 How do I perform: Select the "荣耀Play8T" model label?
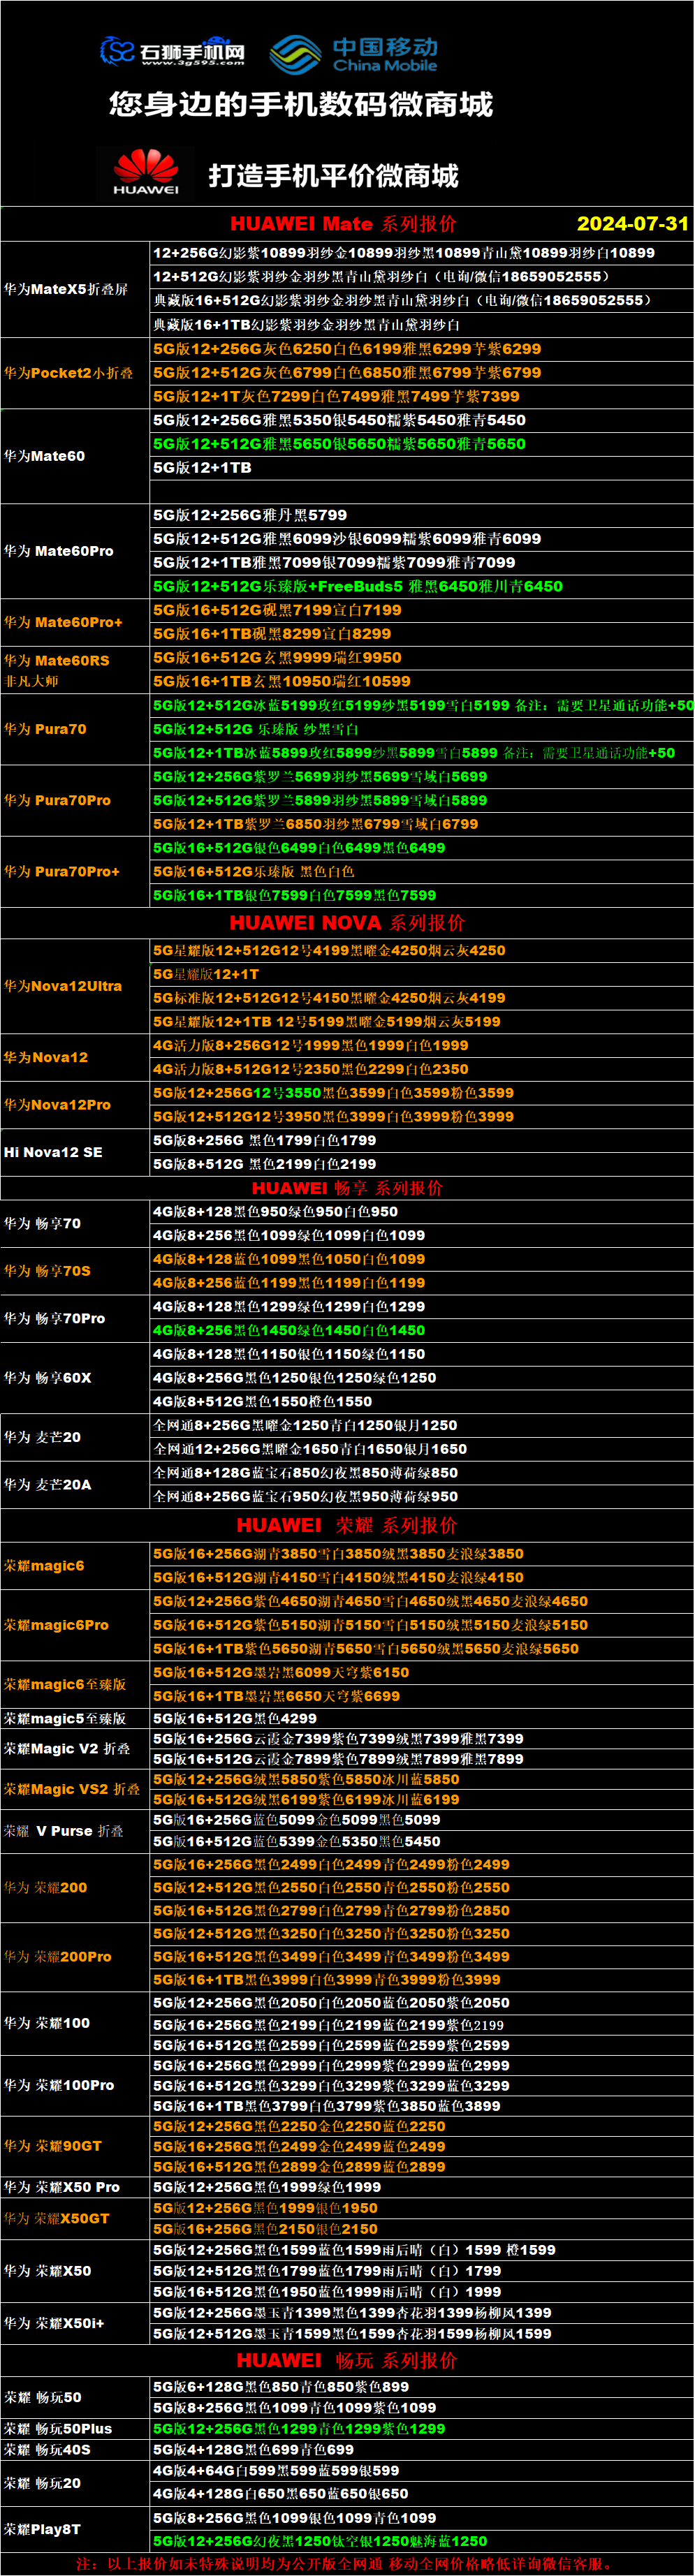42,2529
